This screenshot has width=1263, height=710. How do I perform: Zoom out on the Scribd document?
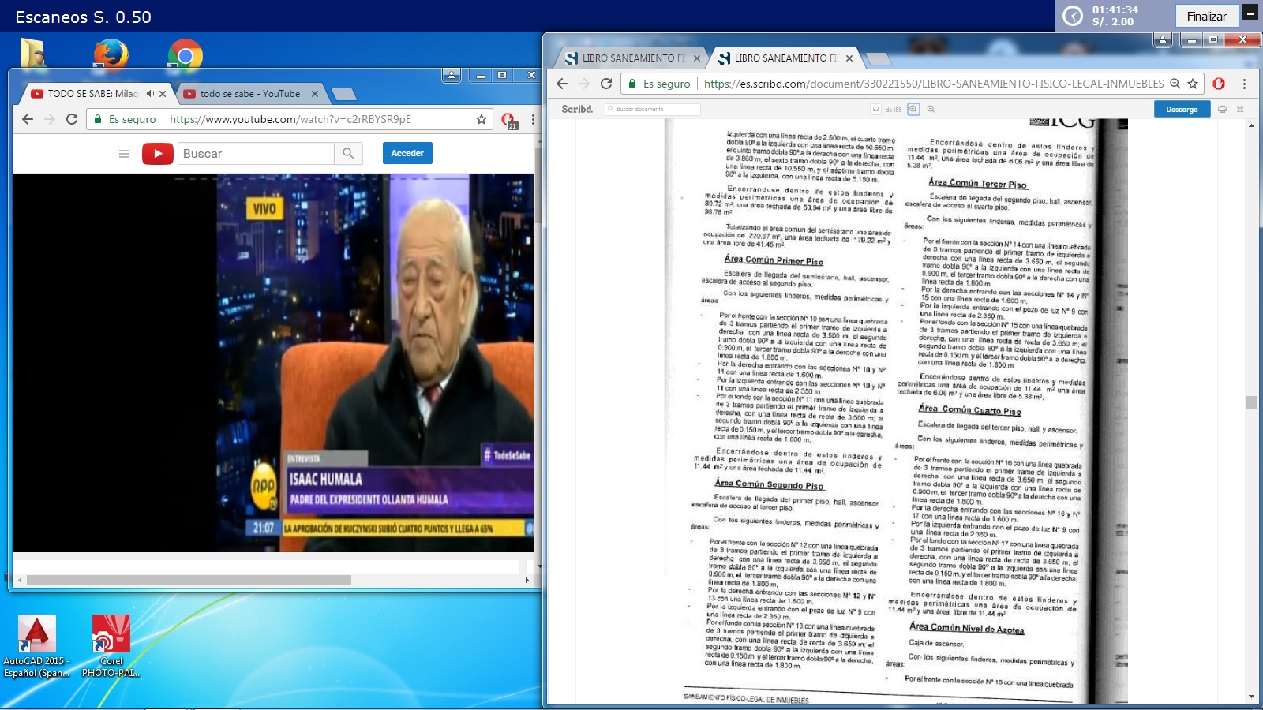[x=931, y=110]
